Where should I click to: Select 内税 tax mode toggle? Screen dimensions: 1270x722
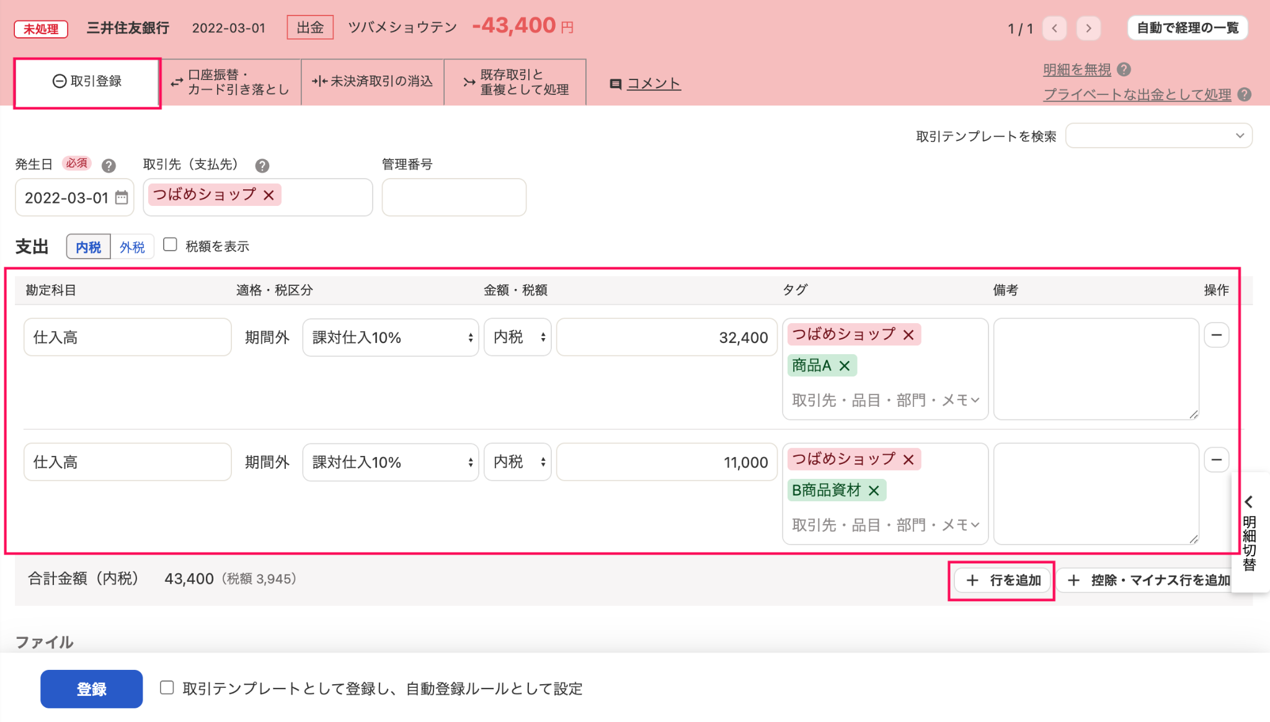[89, 247]
